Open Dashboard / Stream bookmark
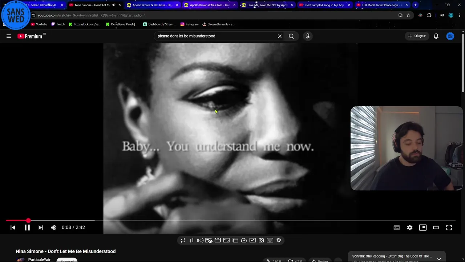The height and width of the screenshot is (262, 465). [159, 24]
